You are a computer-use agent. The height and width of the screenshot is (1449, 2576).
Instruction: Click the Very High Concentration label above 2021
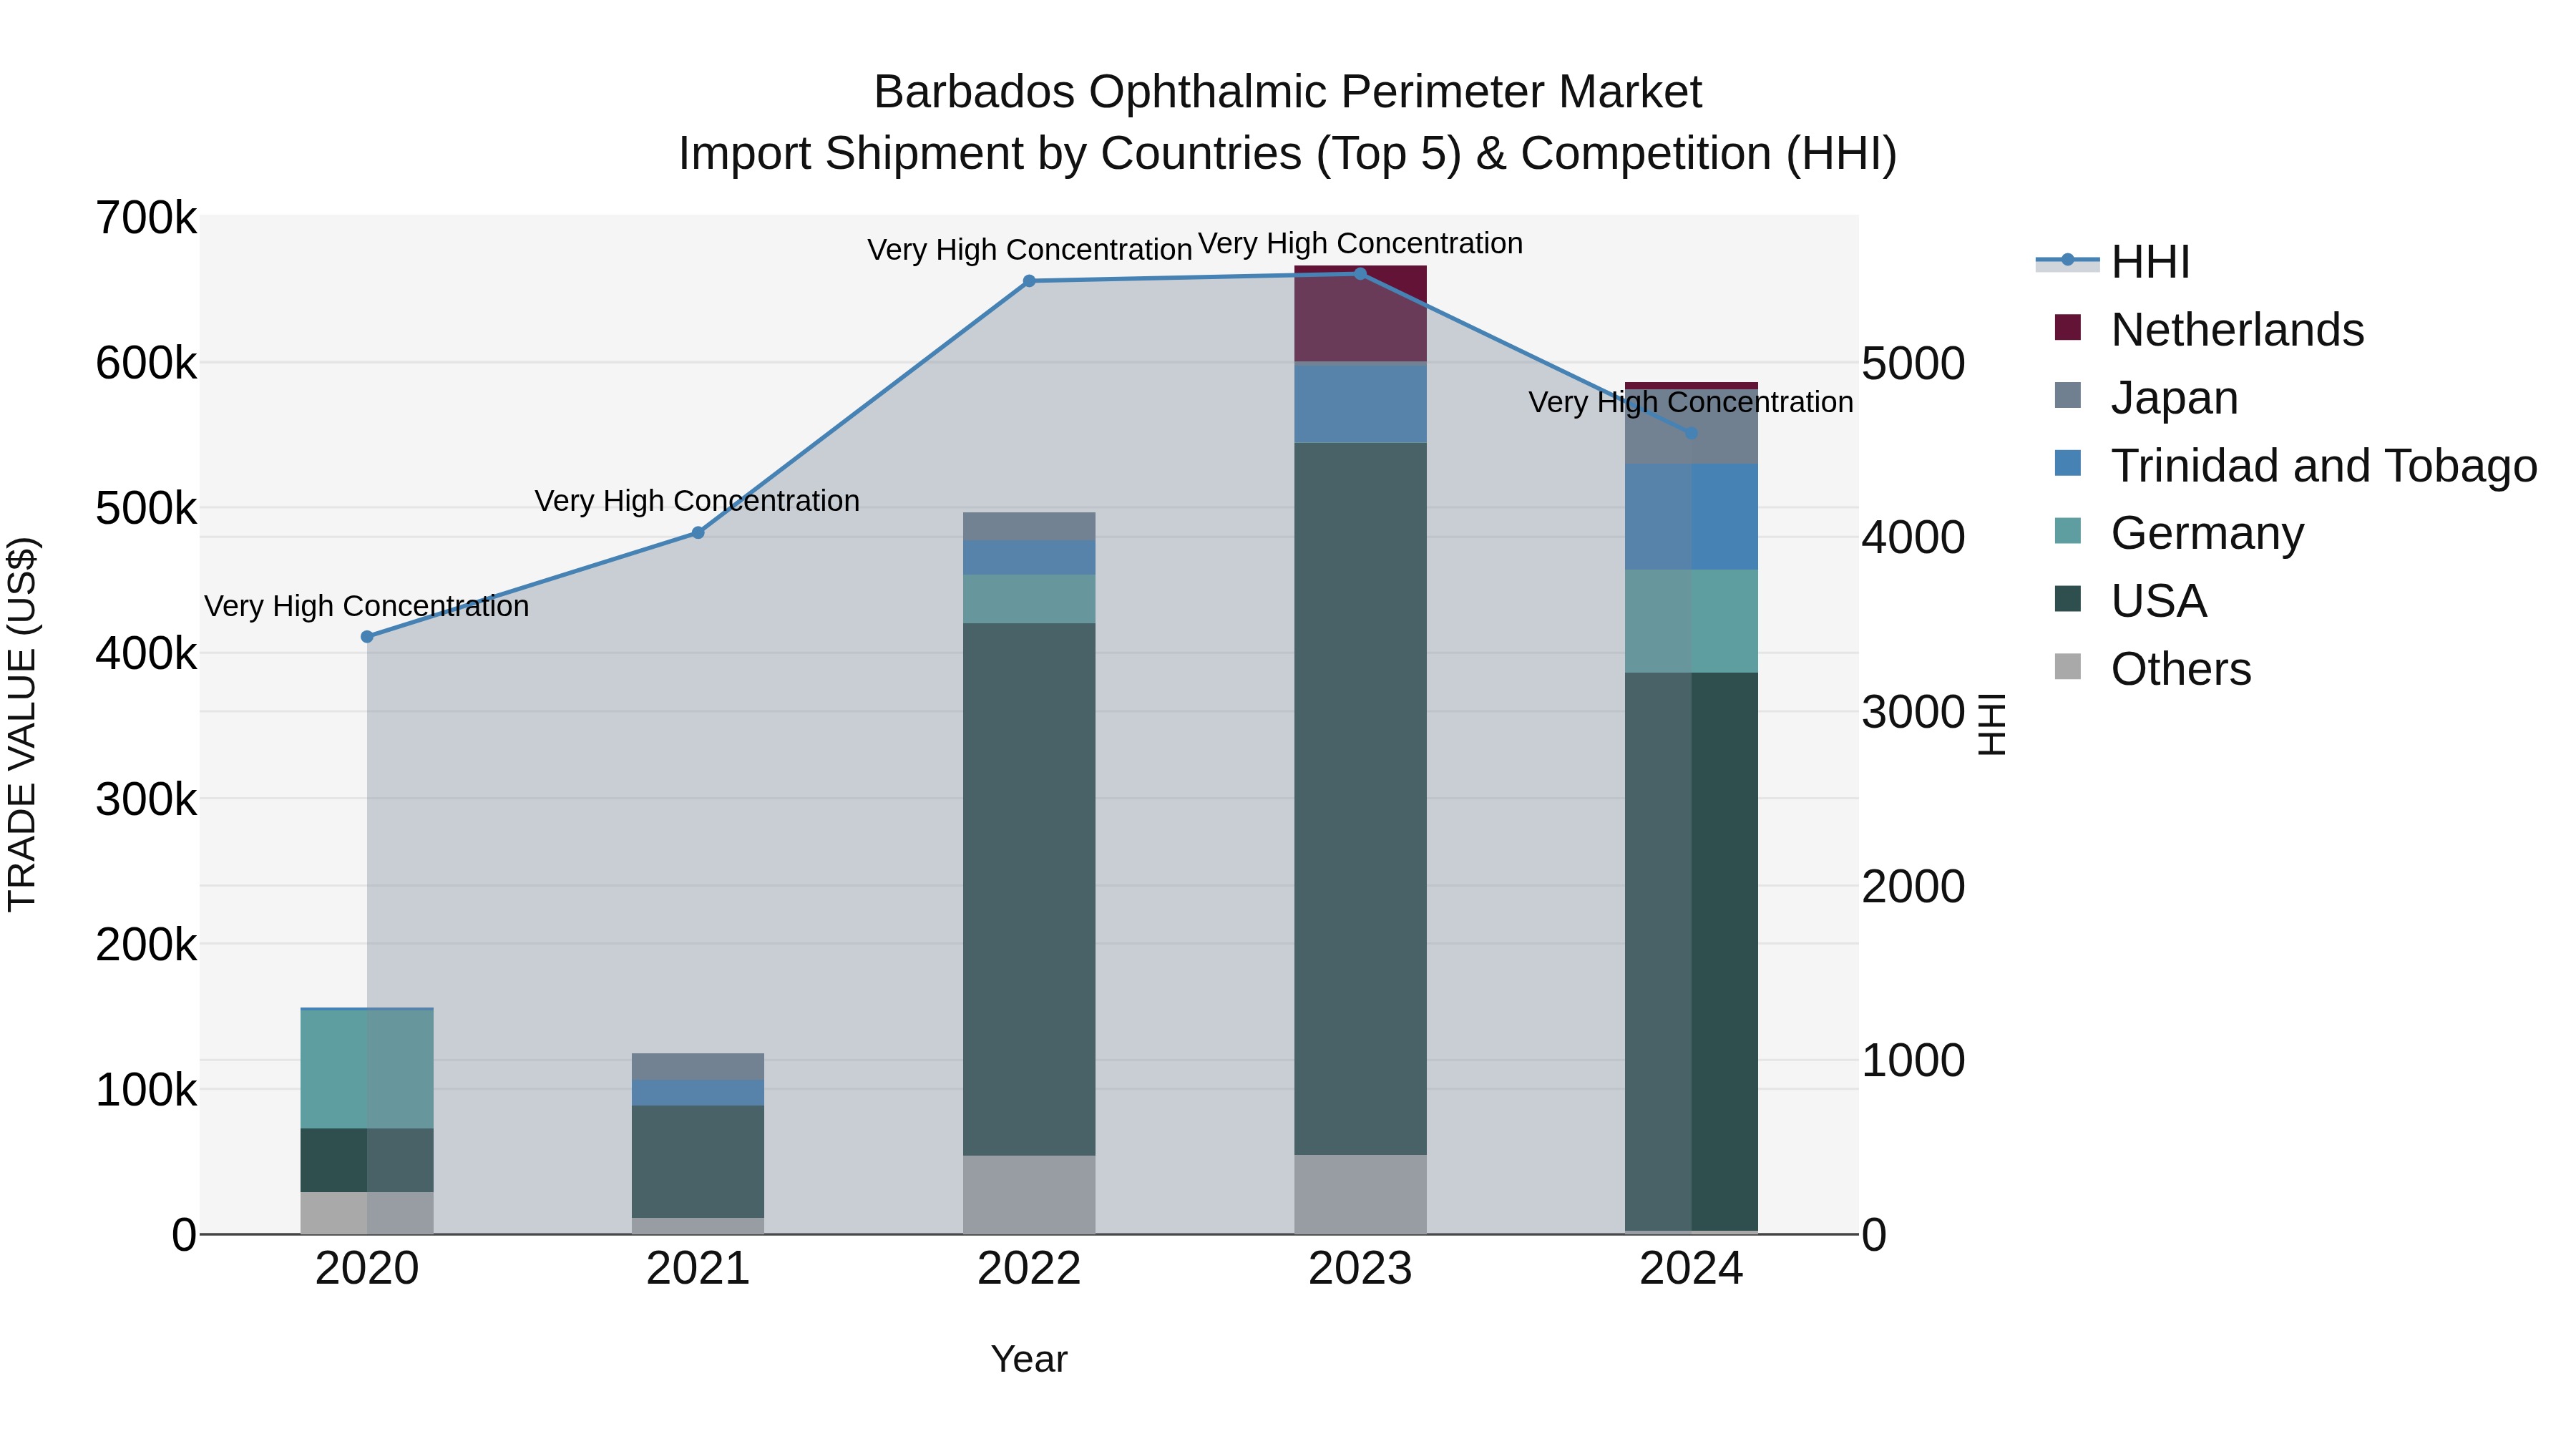[x=697, y=501]
